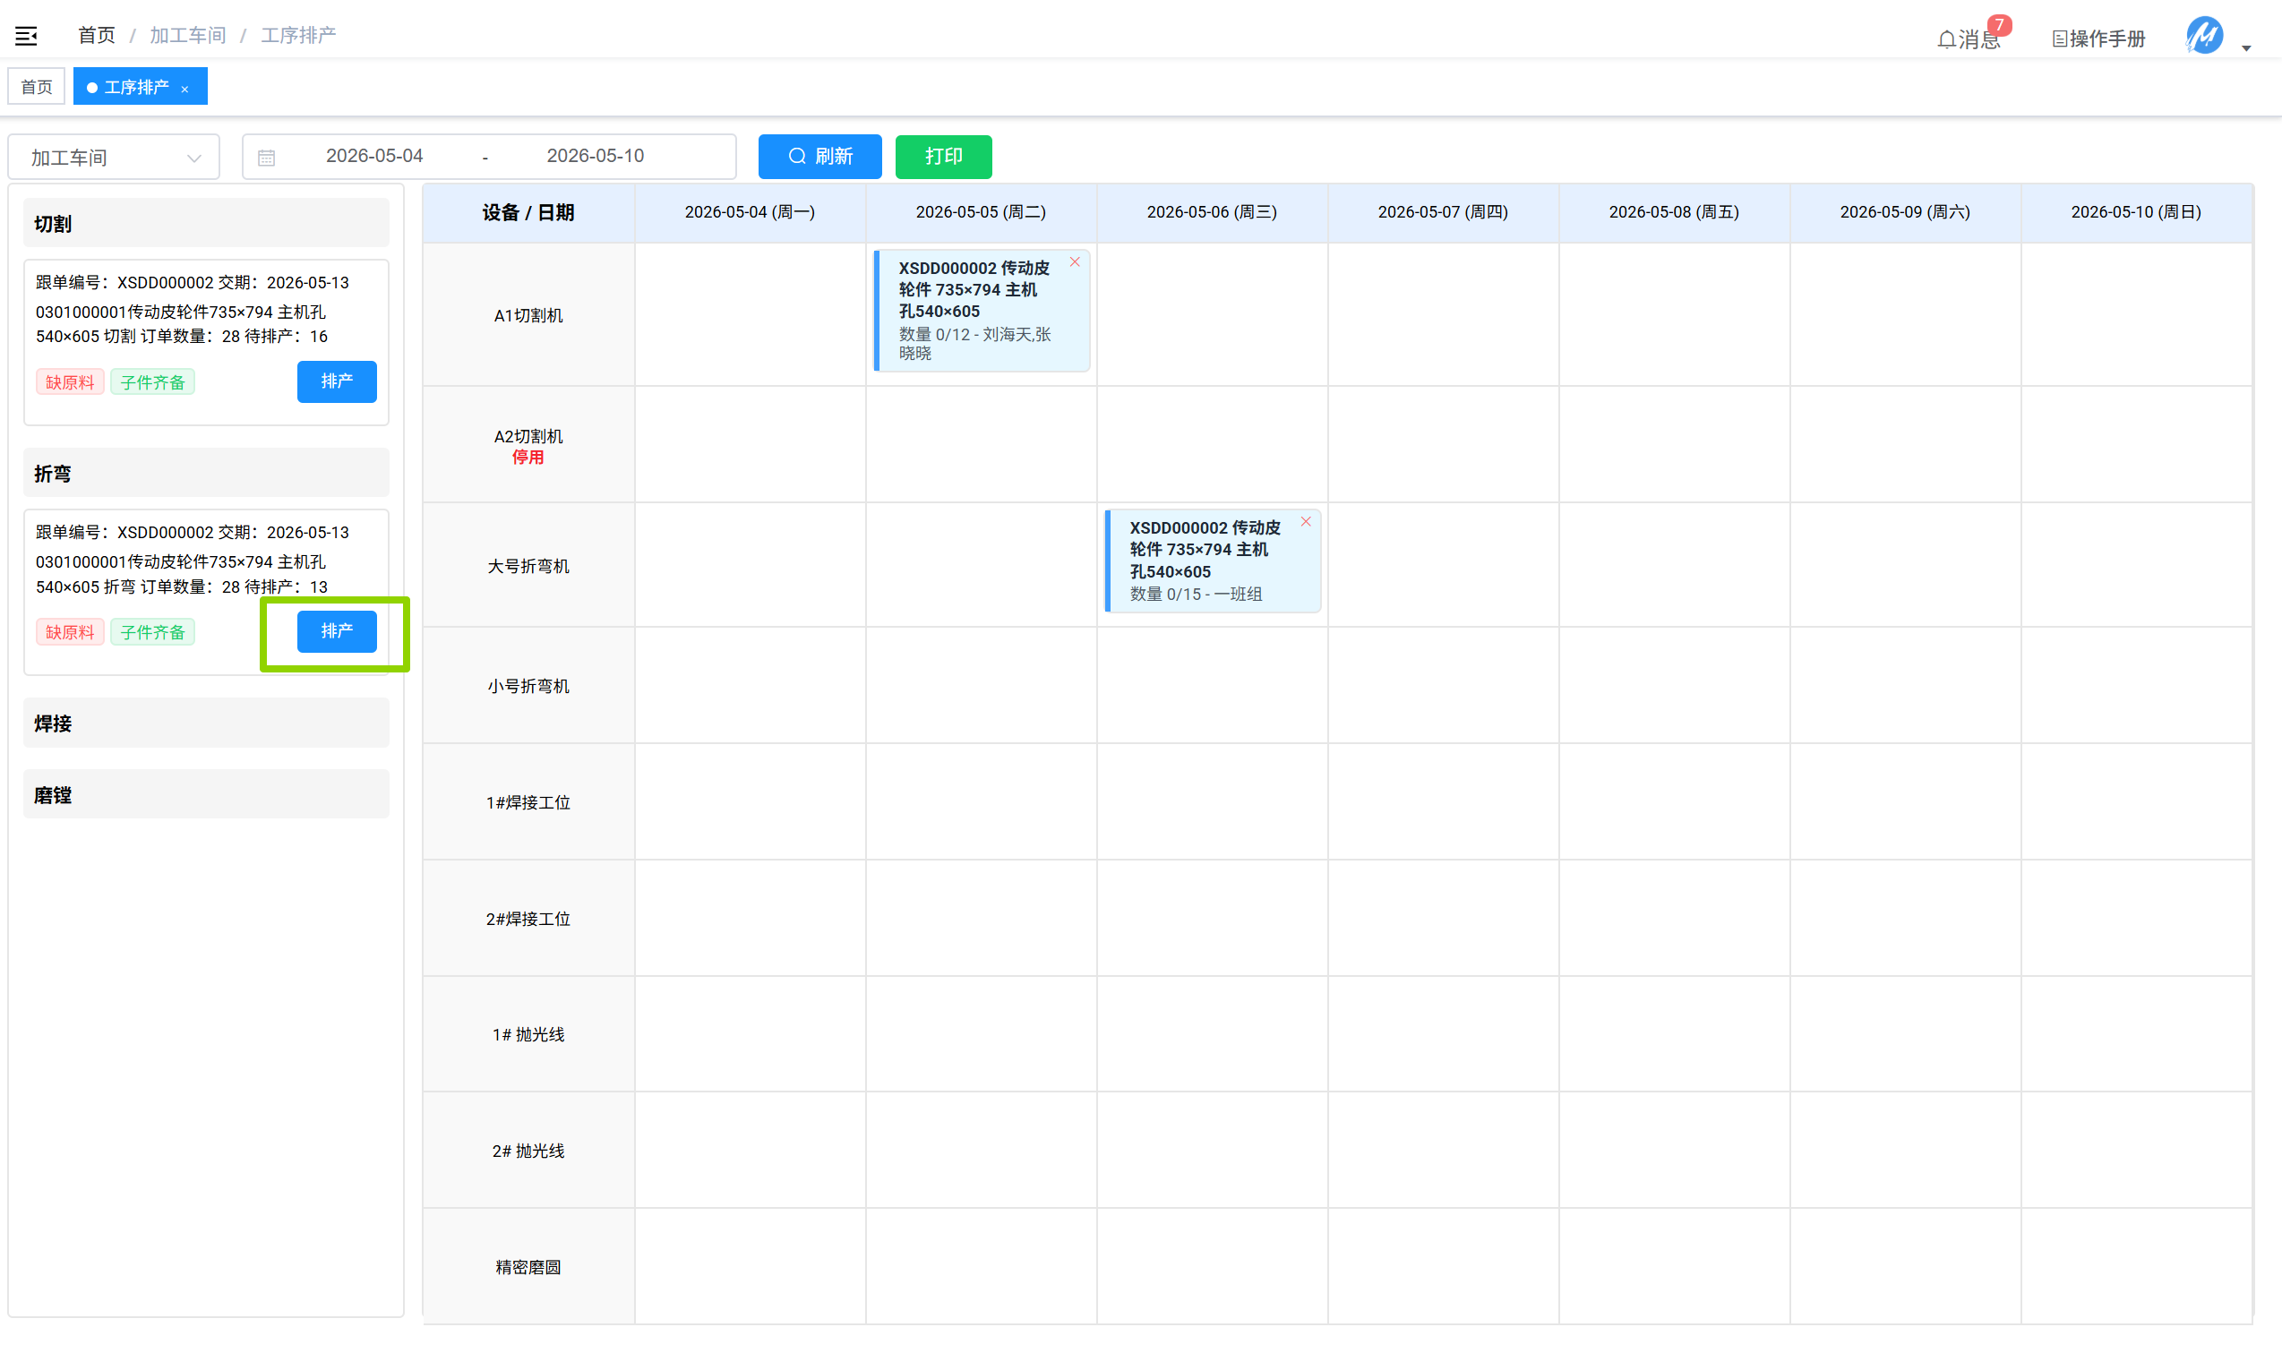Screen dimensions: 2282x1370
Task: Switch to the 首页 tab
Action: click(37, 87)
